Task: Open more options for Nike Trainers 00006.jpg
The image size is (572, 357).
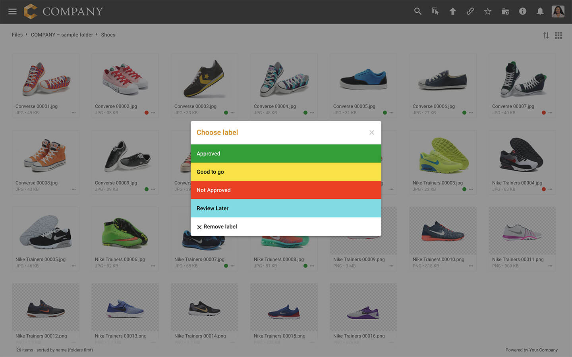Action: pyautogui.click(x=153, y=266)
